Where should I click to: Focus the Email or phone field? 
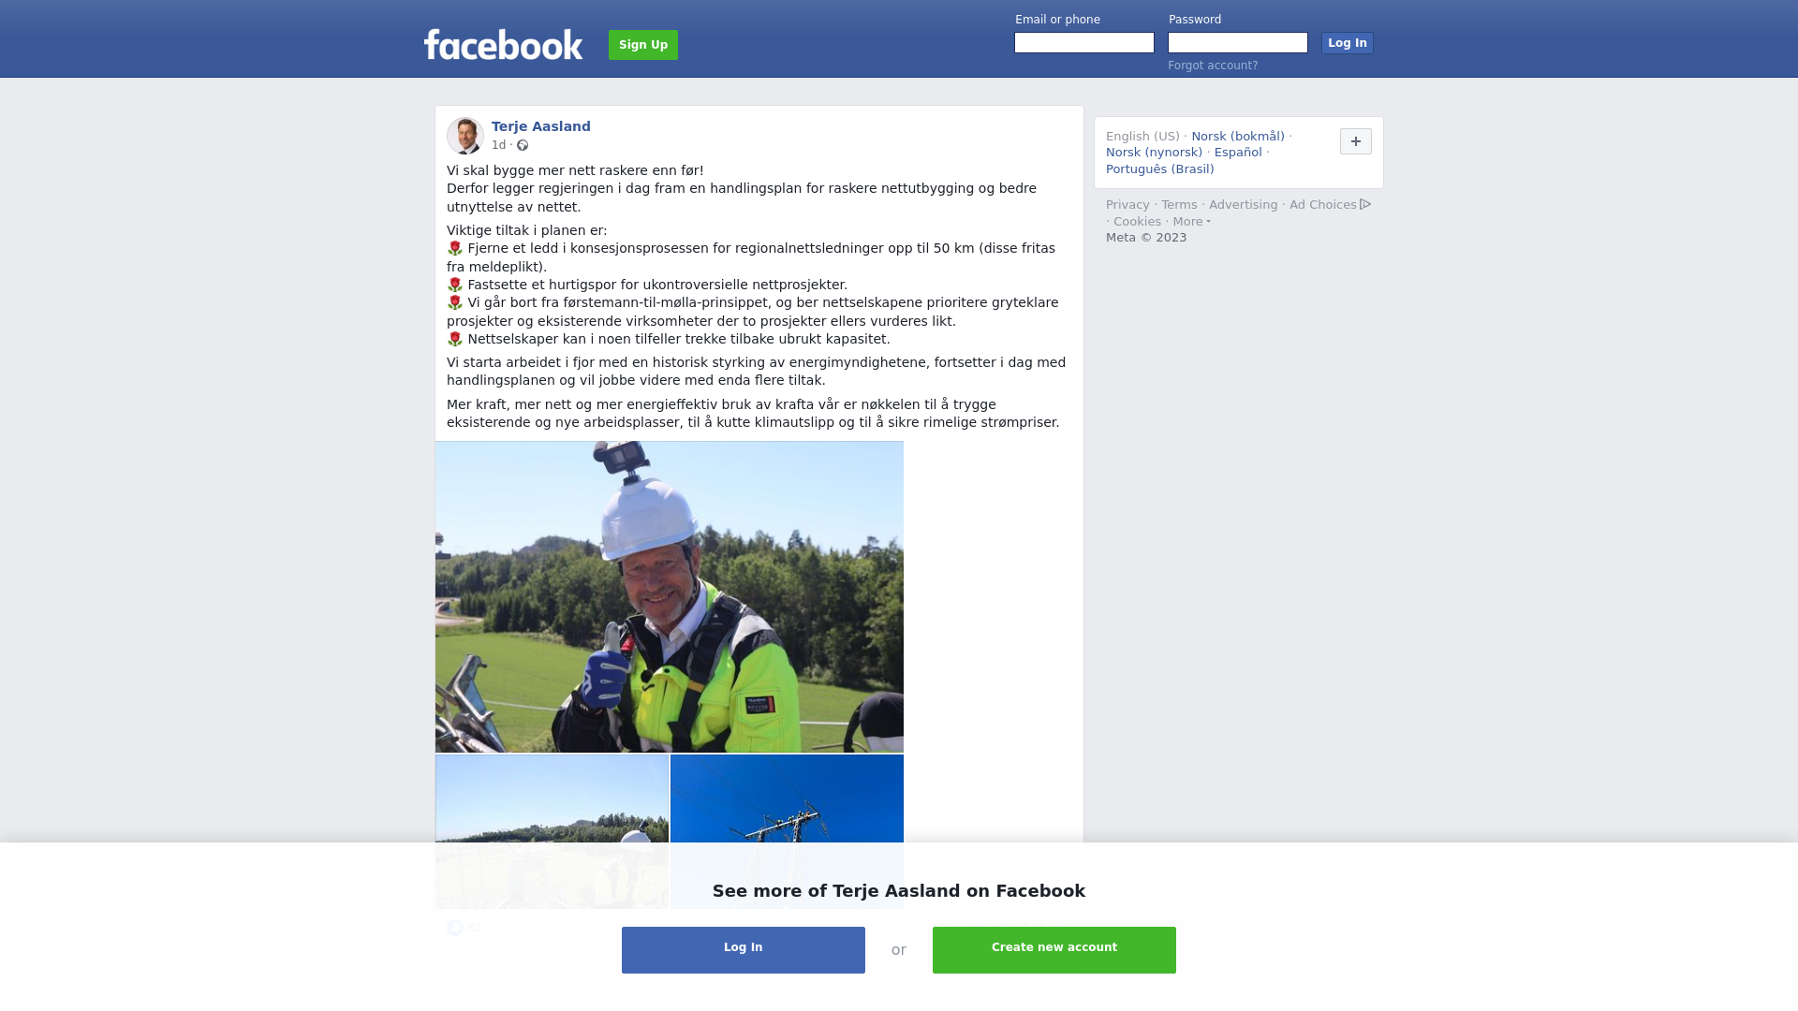coord(1084,43)
